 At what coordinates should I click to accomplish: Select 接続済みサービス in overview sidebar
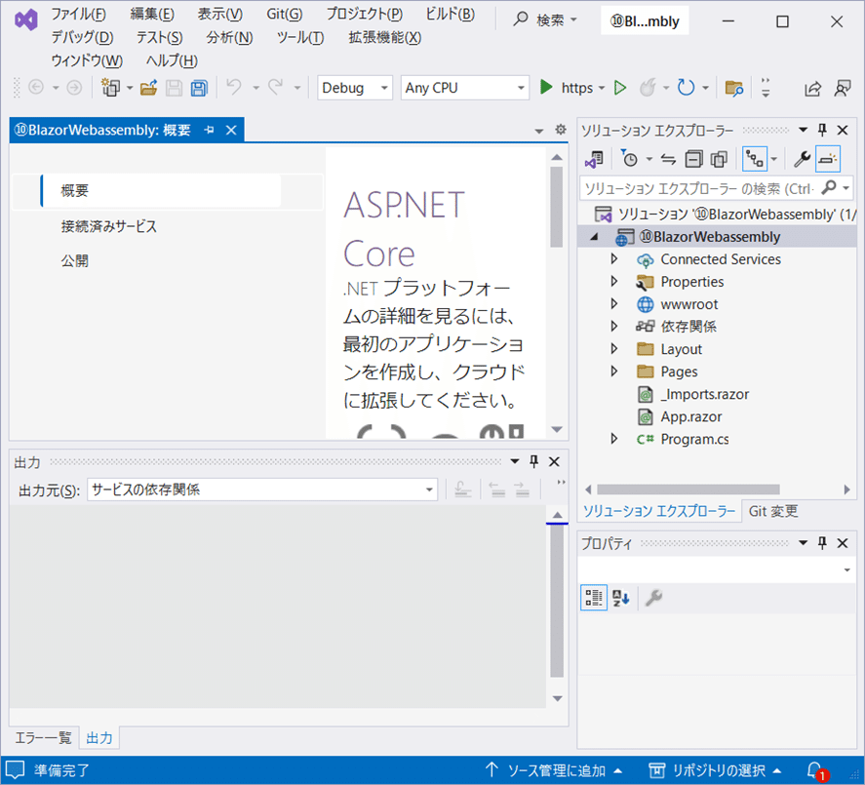click(108, 226)
